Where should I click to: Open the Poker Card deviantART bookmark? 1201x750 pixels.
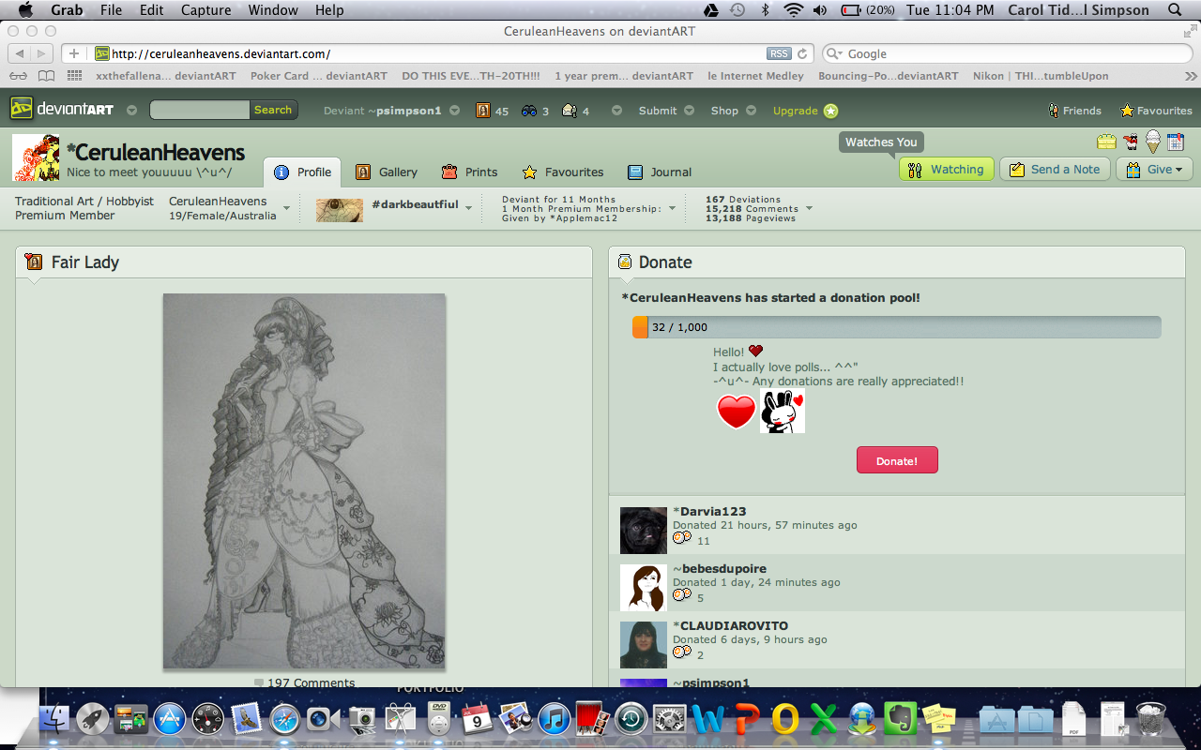click(319, 76)
